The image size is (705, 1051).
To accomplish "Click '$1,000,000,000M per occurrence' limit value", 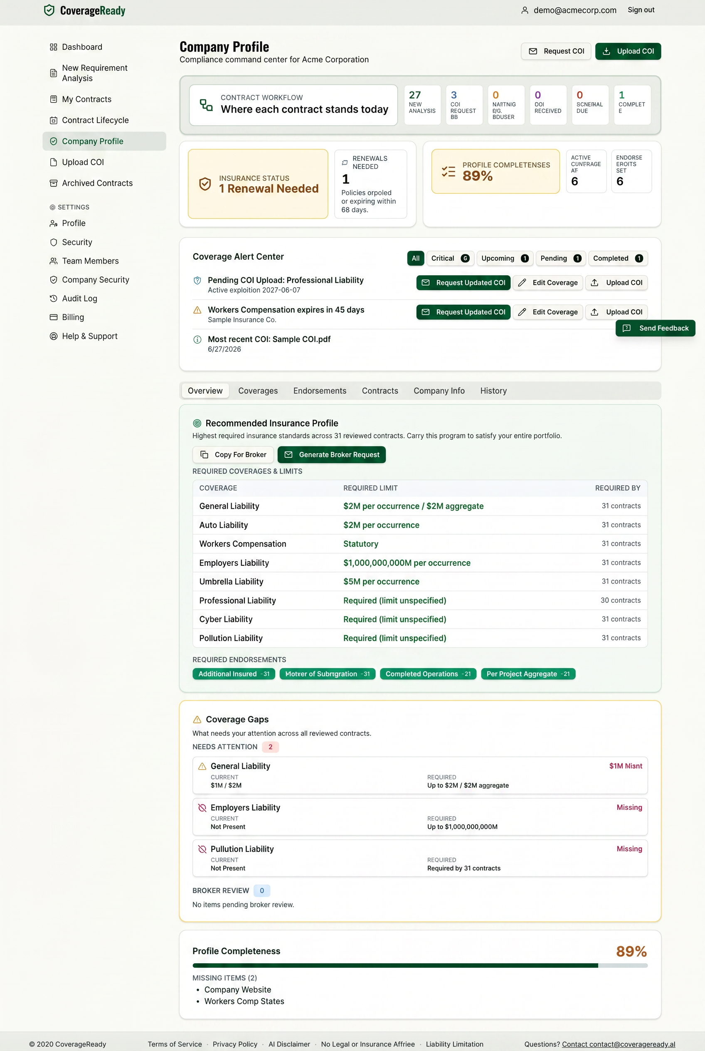I will tap(407, 563).
